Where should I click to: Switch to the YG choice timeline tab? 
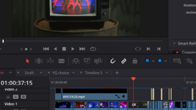(x=61, y=73)
